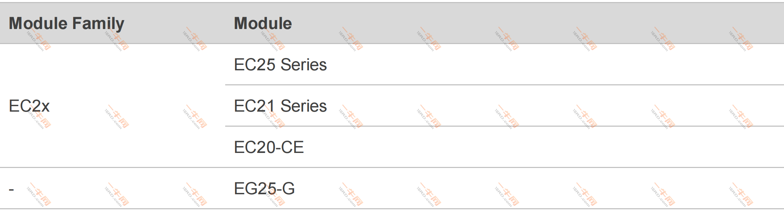784x212 pixels.
Task: Click the word "Series" in EC21 Series
Action: point(304,106)
